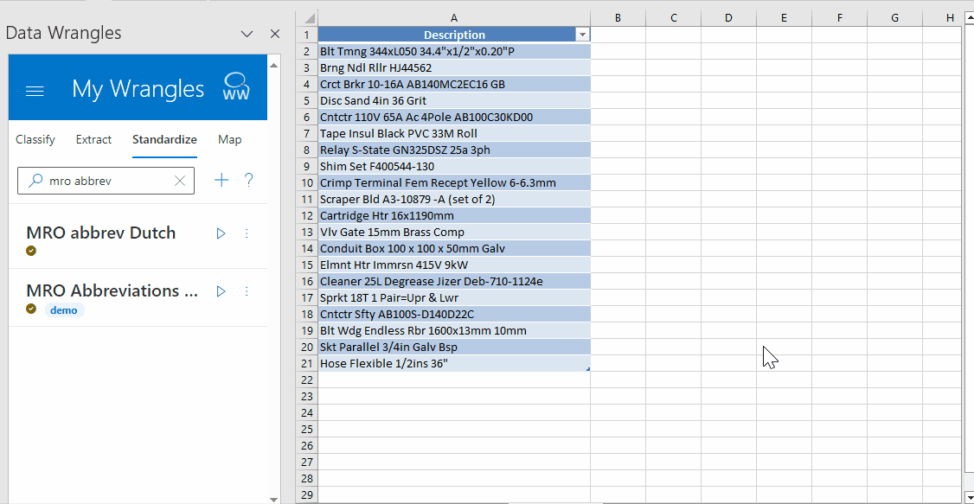Image resolution: width=974 pixels, height=504 pixels.
Task: Select row 21 header
Action: (307, 363)
